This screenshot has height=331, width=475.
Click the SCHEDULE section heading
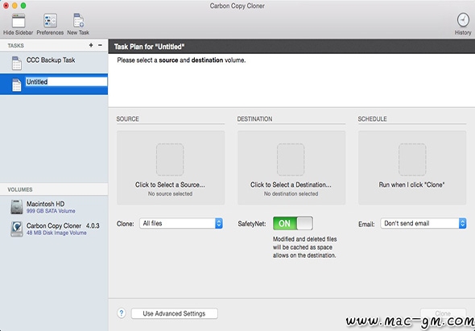[x=372, y=119]
